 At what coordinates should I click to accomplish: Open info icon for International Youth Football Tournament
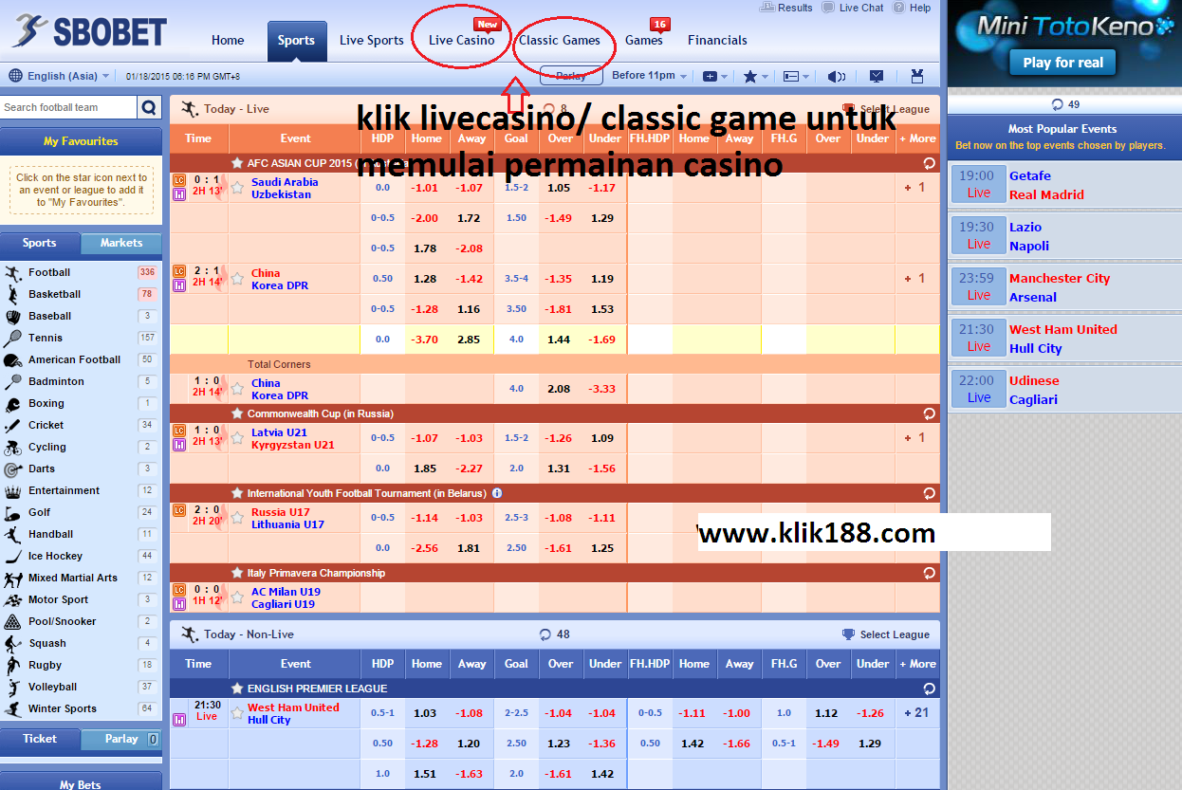coord(497,493)
